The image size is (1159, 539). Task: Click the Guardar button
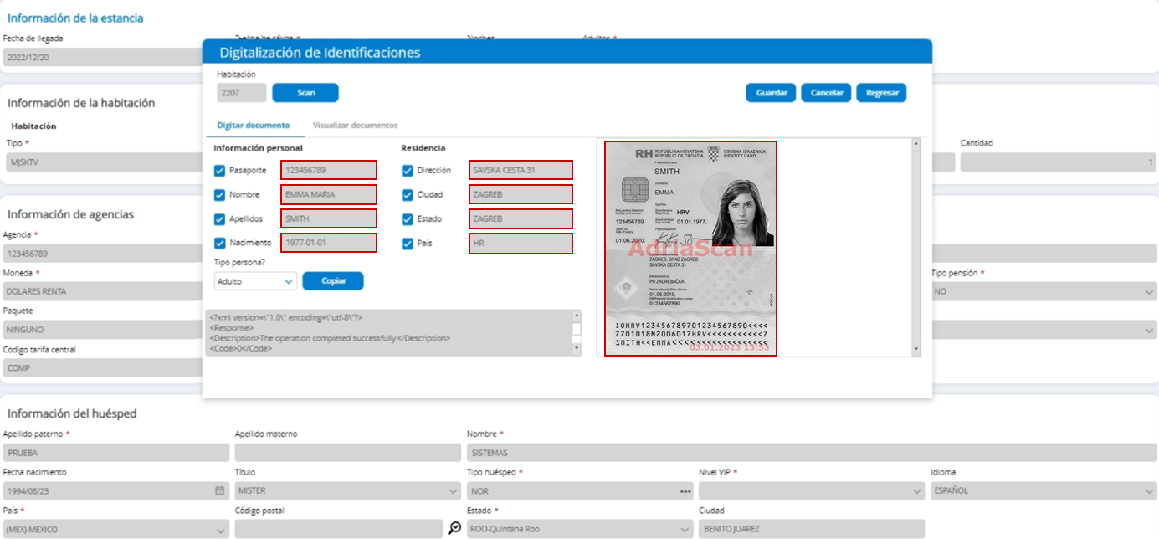pyautogui.click(x=771, y=93)
